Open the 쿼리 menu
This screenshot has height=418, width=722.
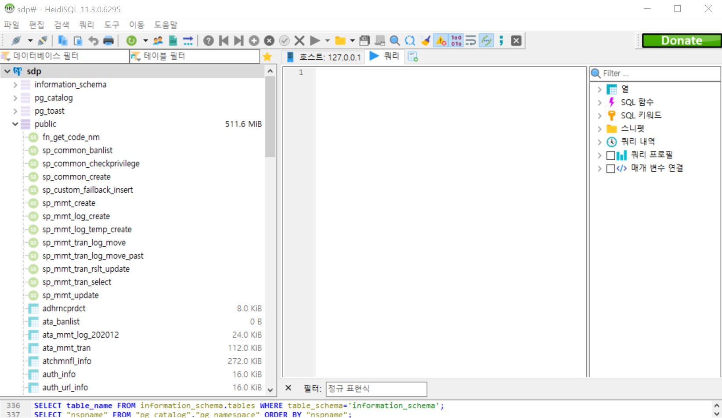point(87,25)
